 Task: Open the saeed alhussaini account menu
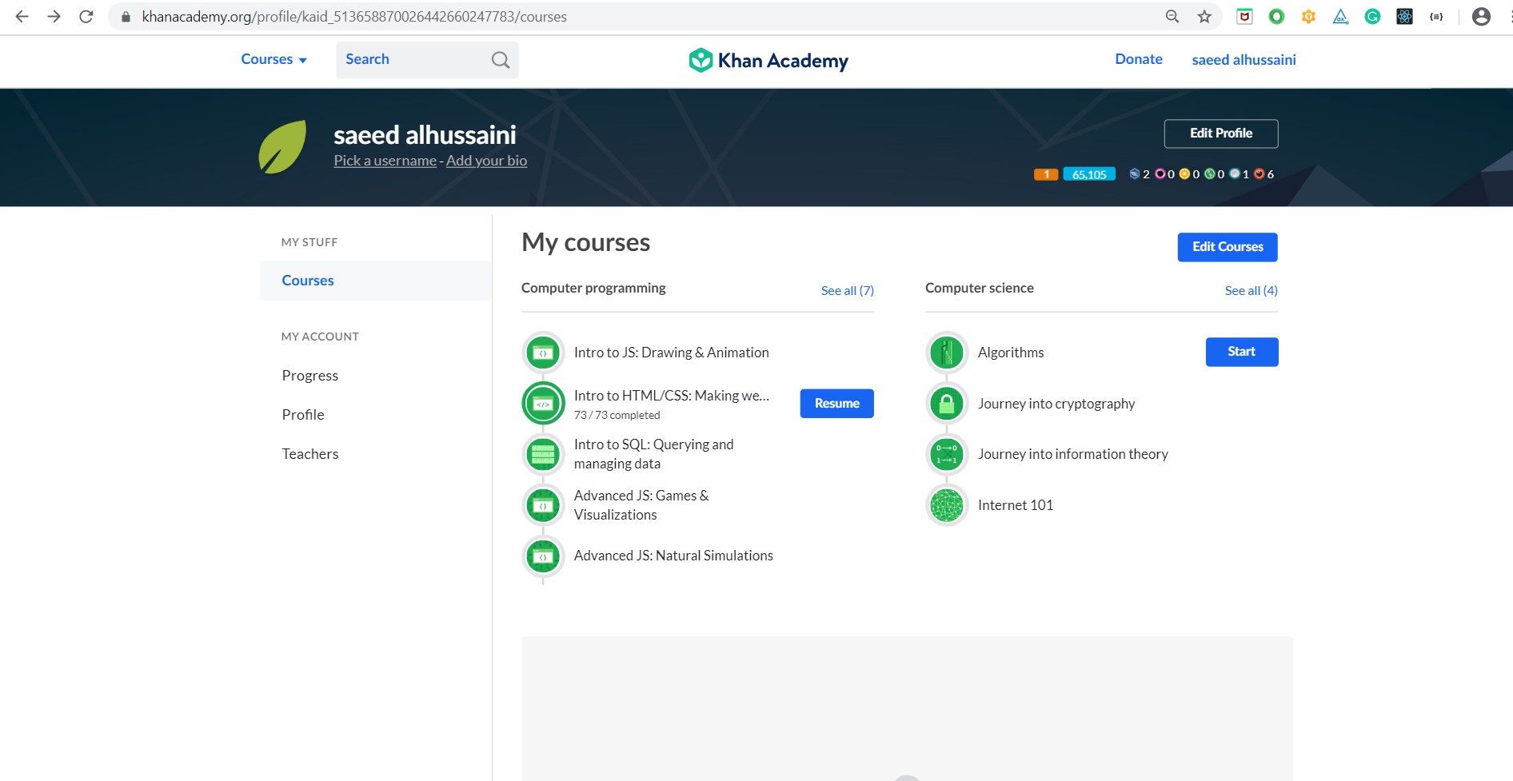(1244, 60)
